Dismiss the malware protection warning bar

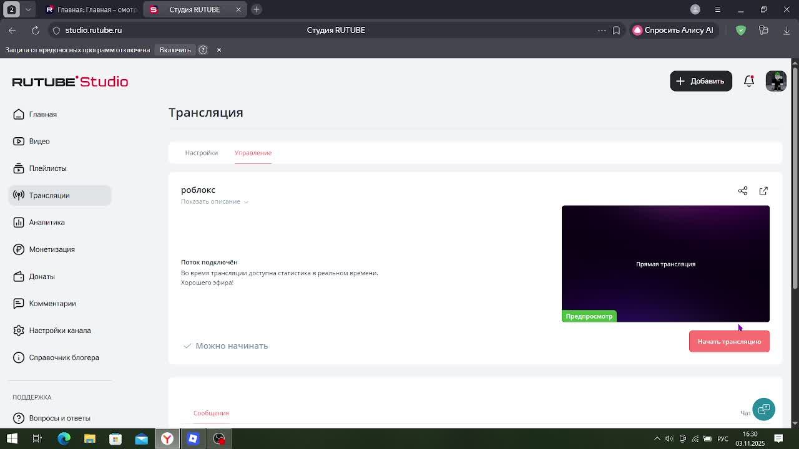click(219, 50)
